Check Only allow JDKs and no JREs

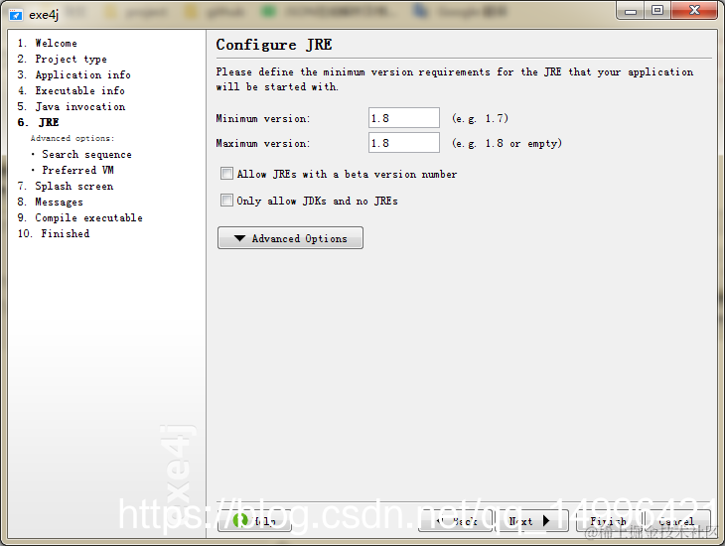[226, 201]
